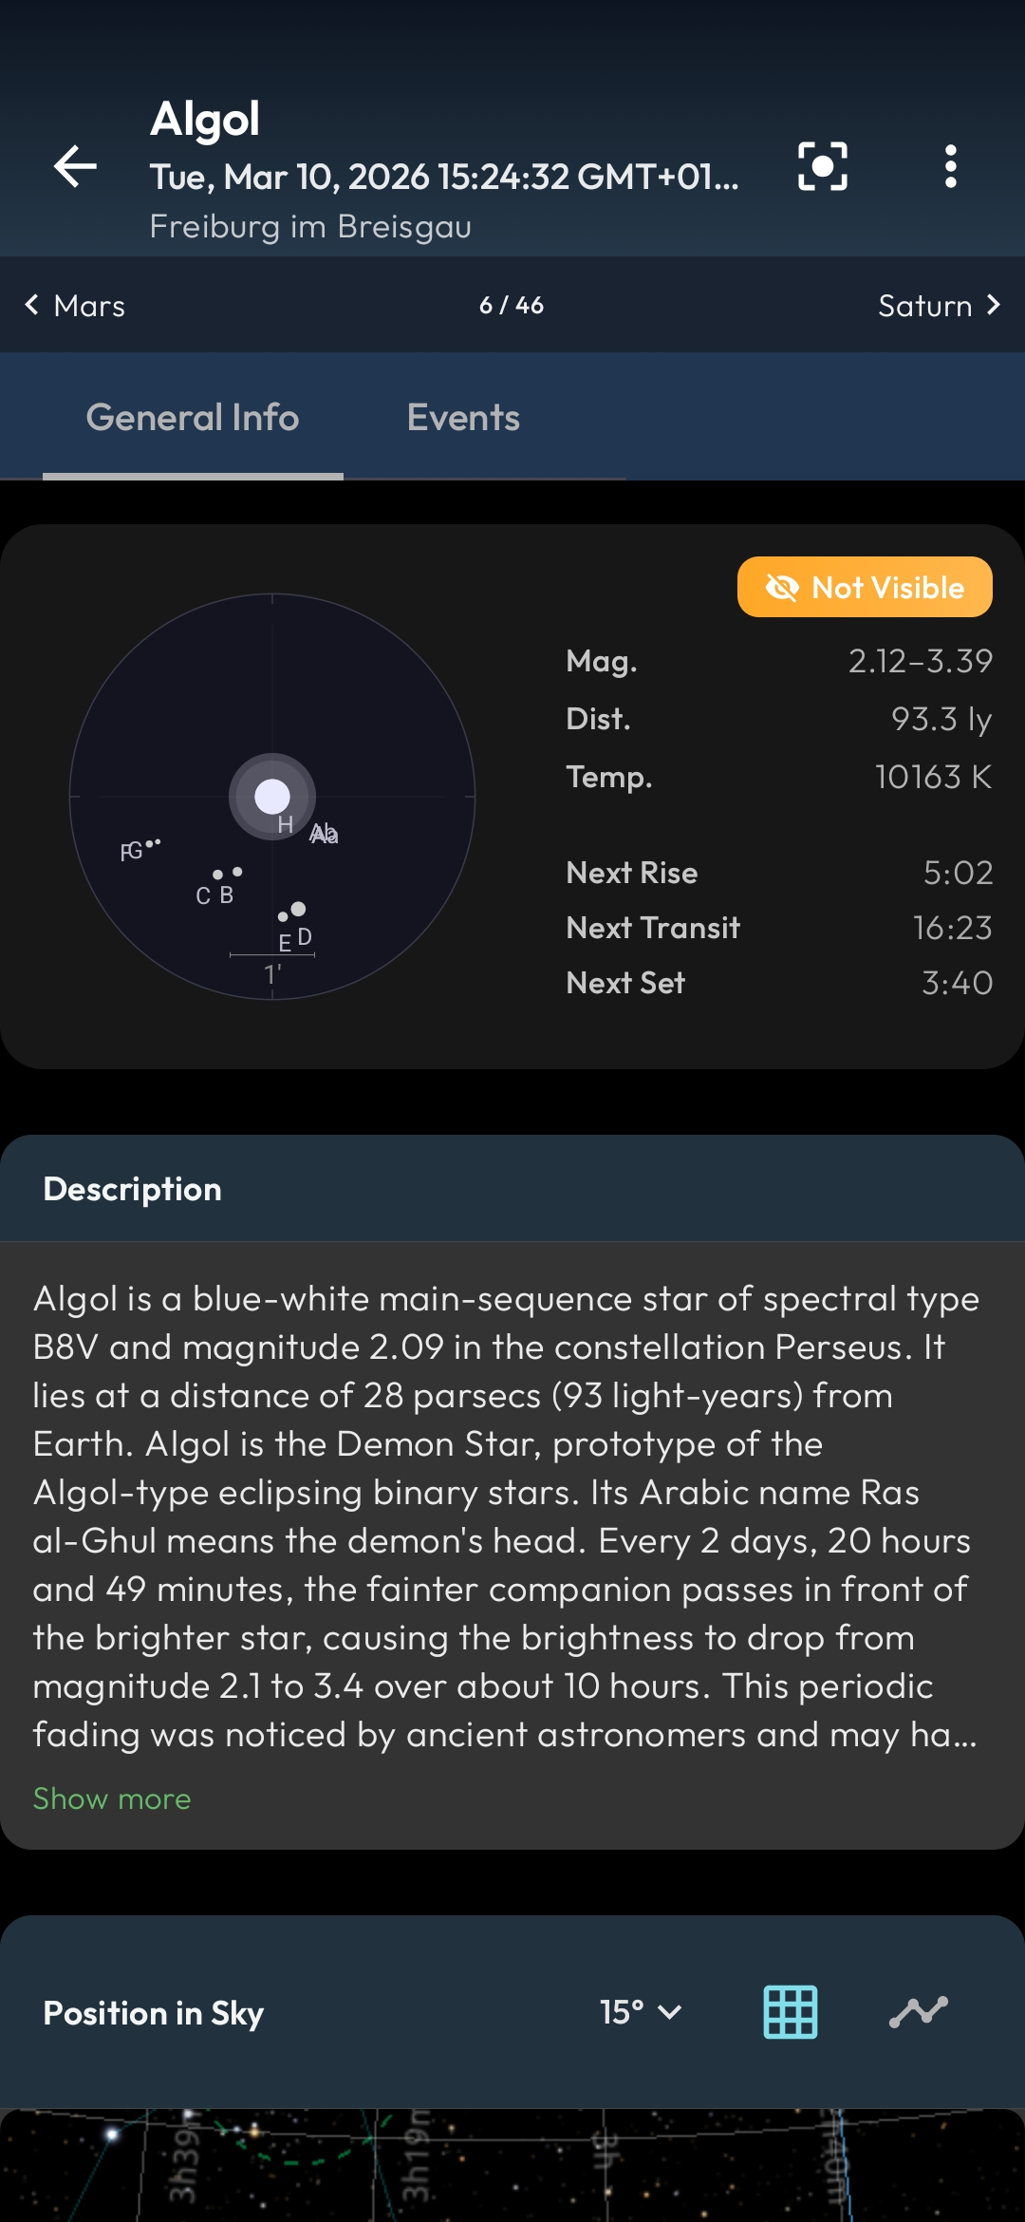Viewport: 1025px width, 2222px height.
Task: Open date and time settings for Mar 10
Action: point(444,177)
